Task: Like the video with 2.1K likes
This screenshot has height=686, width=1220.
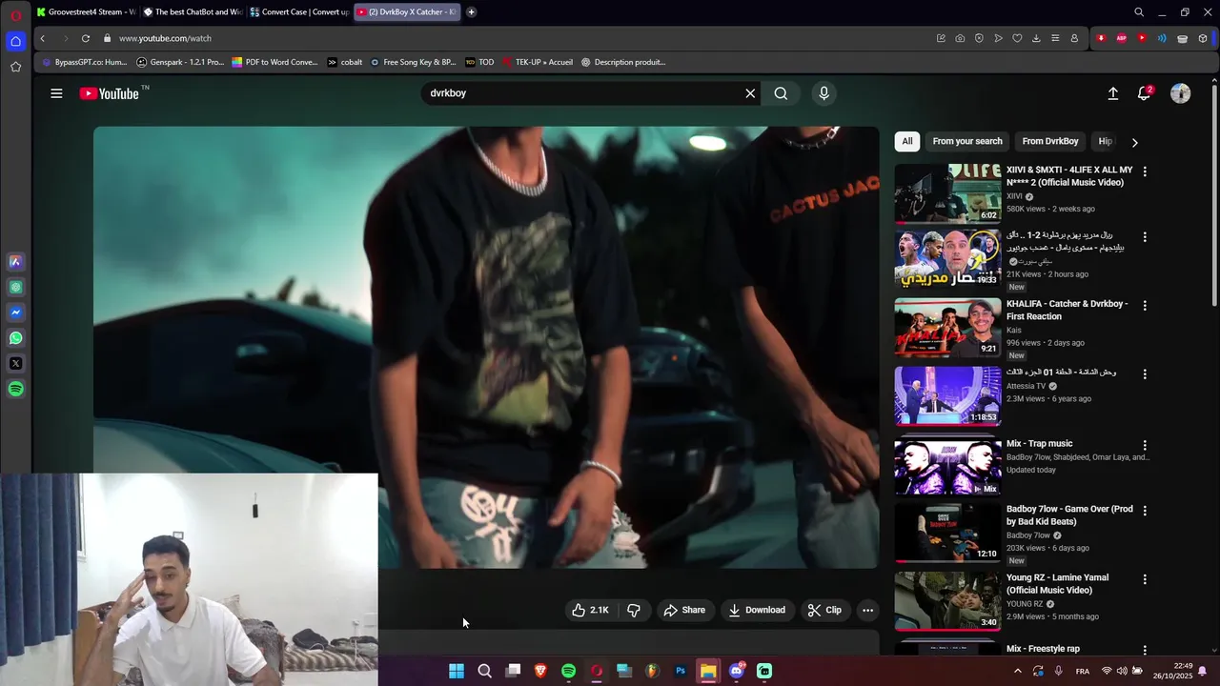Action: (590, 610)
